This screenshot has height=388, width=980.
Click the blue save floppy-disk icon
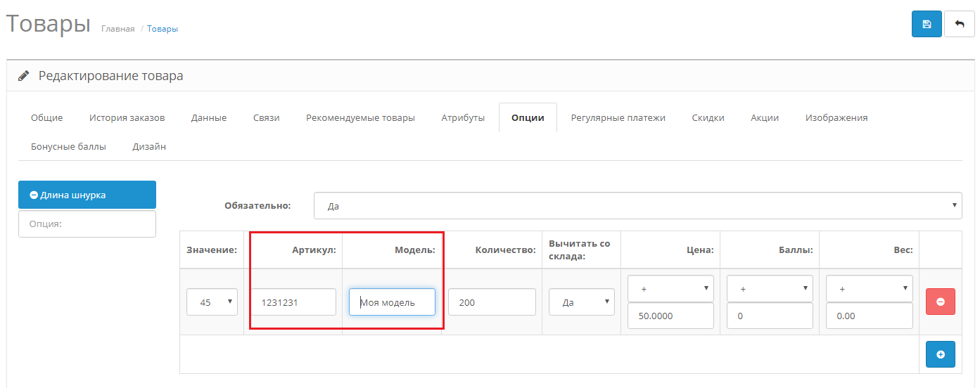927,24
